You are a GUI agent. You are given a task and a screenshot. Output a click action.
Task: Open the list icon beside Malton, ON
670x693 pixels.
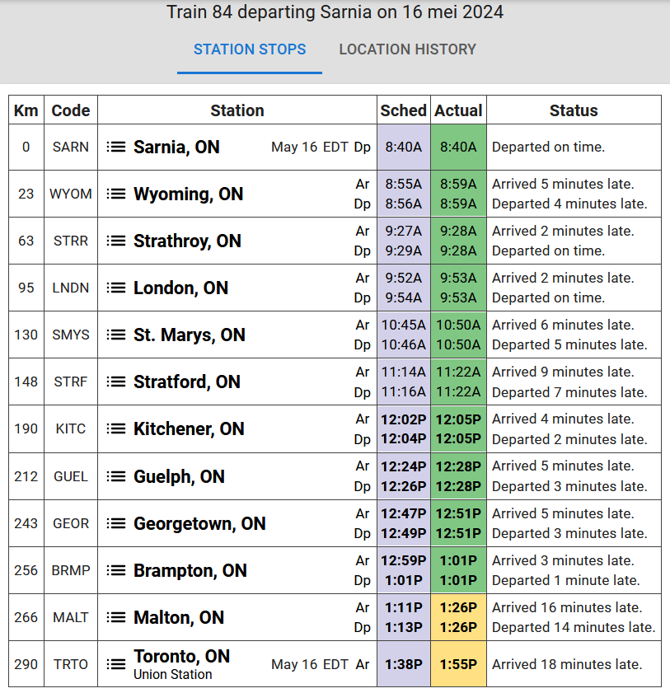tap(116, 618)
